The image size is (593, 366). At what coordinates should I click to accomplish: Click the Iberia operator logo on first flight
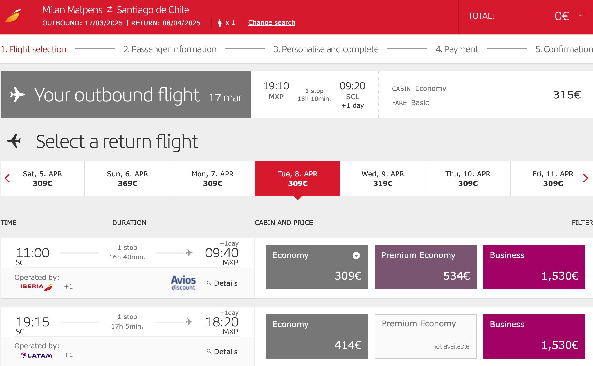pyautogui.click(x=37, y=287)
